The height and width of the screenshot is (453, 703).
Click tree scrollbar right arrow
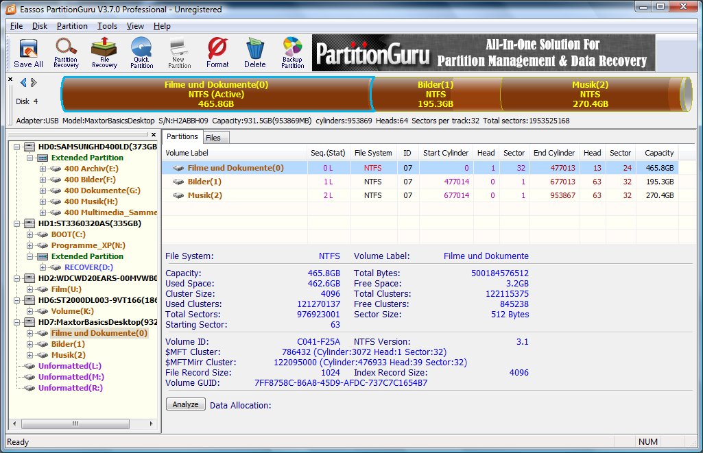pos(151,424)
